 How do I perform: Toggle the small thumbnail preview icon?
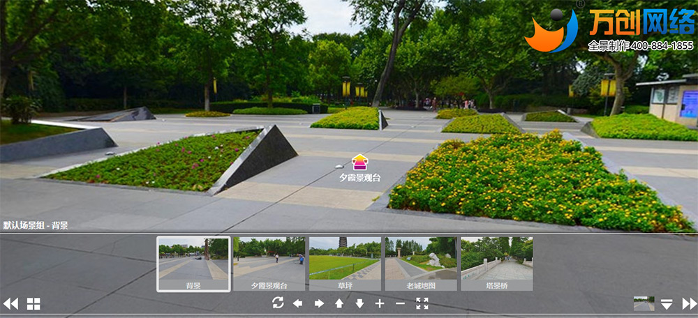644,303
